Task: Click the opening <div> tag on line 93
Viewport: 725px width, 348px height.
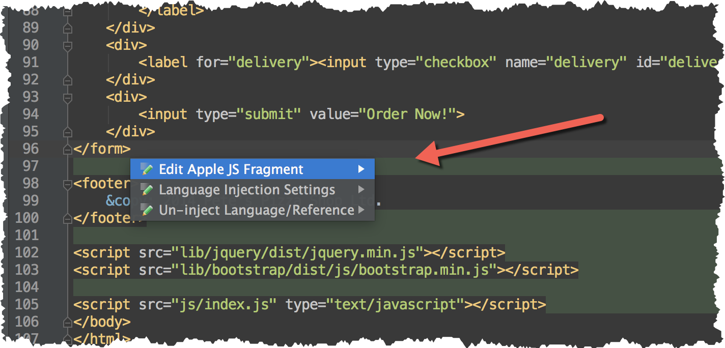Action: coord(126,97)
